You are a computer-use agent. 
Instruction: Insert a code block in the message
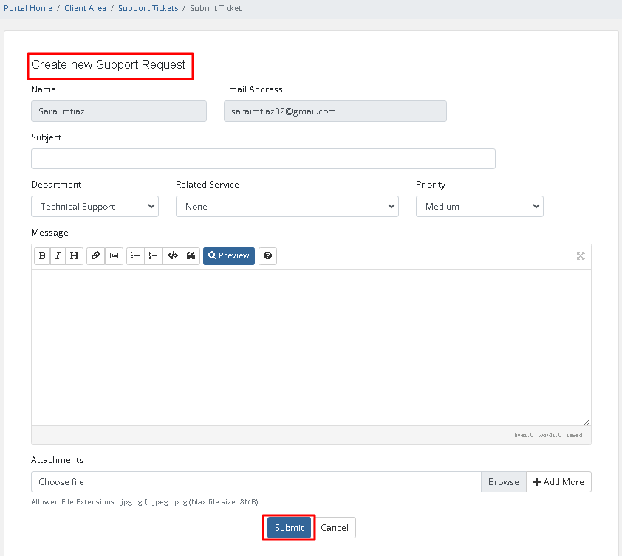(x=172, y=256)
